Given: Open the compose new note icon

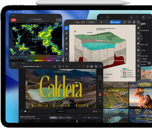Looking at the screenshot, I should pos(149,63).
